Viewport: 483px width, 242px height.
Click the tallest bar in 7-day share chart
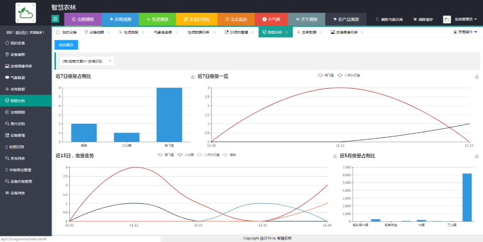coord(169,115)
